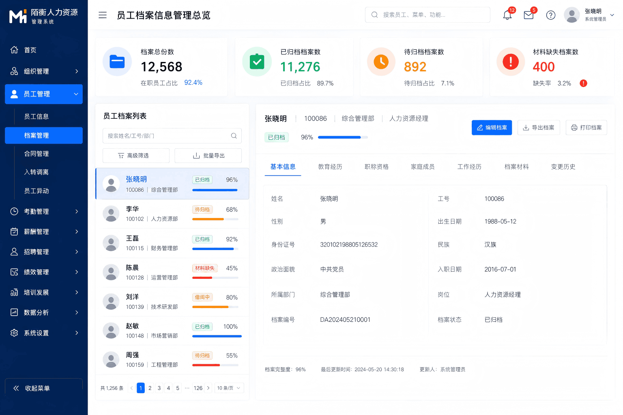623x415 pixels.
Task: Click the 导出档案 button
Action: [539, 128]
